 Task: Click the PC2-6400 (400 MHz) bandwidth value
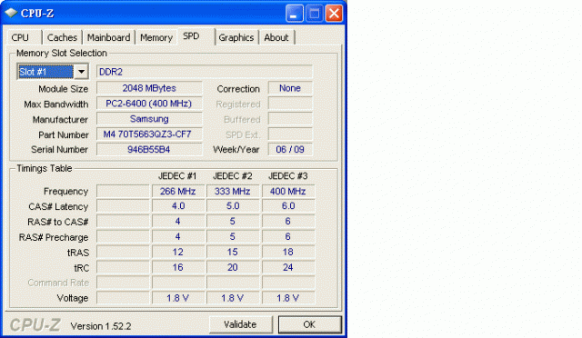coord(149,104)
